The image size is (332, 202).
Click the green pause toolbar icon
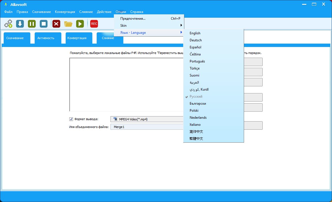pyautogui.click(x=32, y=24)
